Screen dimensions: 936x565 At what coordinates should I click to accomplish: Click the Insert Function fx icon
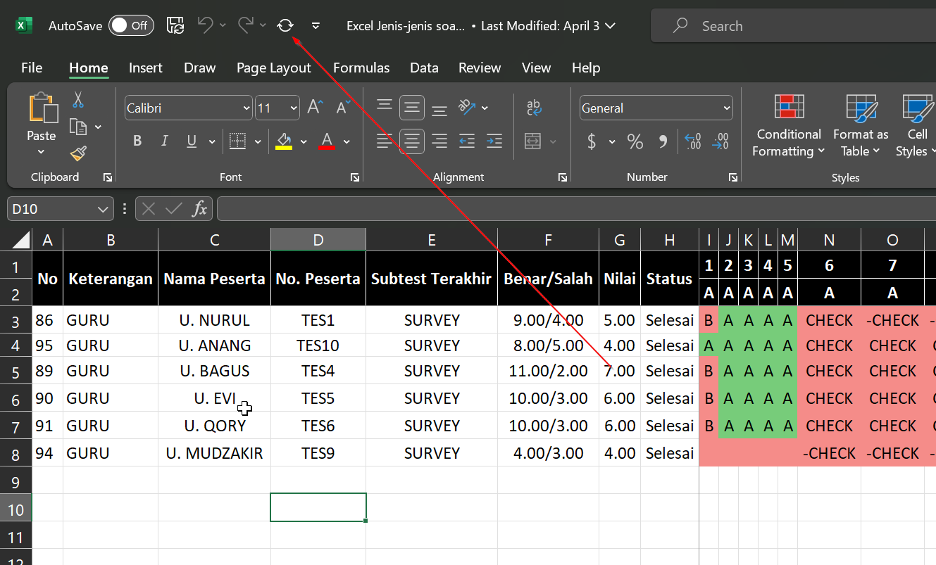tap(200, 208)
